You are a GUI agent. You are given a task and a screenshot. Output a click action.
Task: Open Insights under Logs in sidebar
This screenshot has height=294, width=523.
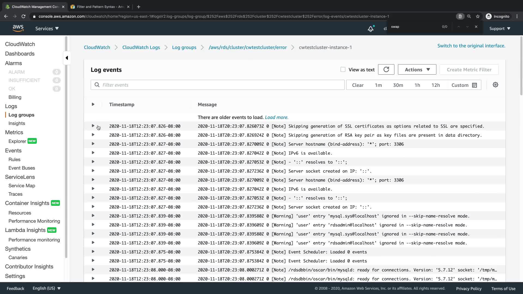[x=17, y=123]
